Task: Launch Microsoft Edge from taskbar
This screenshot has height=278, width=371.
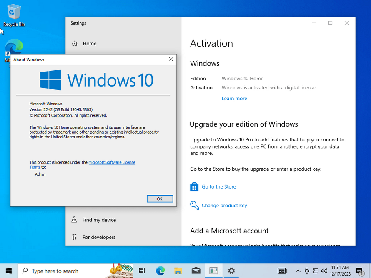Action: pos(160,271)
